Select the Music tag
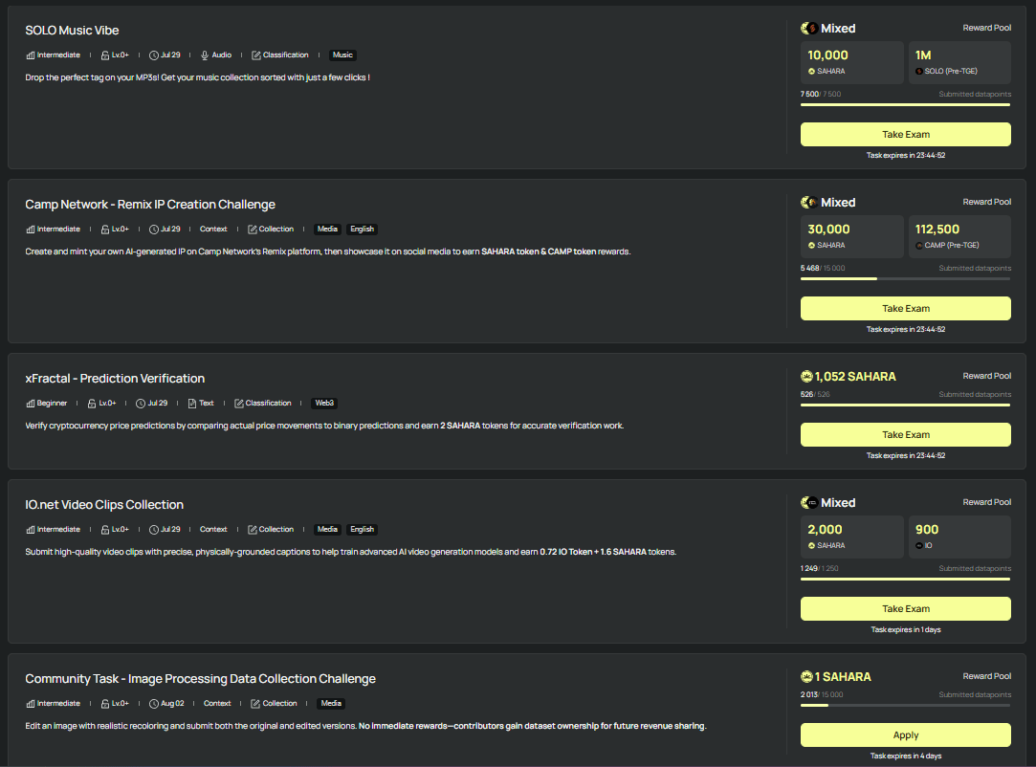Image resolution: width=1036 pixels, height=767 pixels. (x=342, y=55)
